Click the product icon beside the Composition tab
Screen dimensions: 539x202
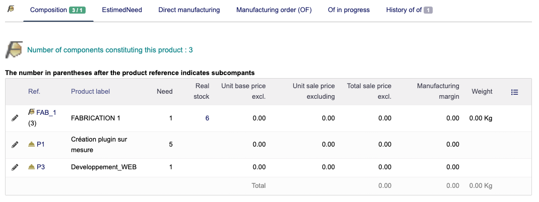pos(11,10)
